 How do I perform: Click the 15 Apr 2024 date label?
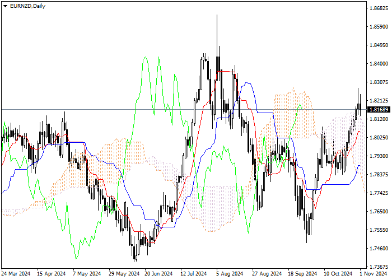(x=52, y=274)
